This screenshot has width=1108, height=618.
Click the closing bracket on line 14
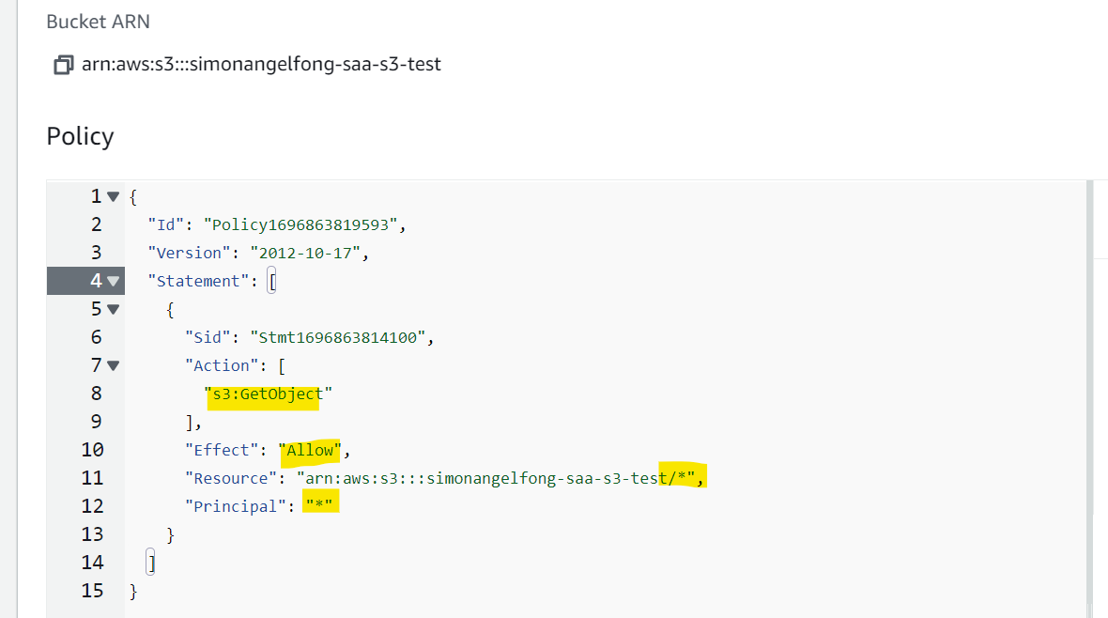(x=150, y=563)
